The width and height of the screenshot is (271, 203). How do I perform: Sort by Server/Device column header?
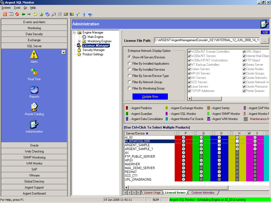tap(149, 133)
